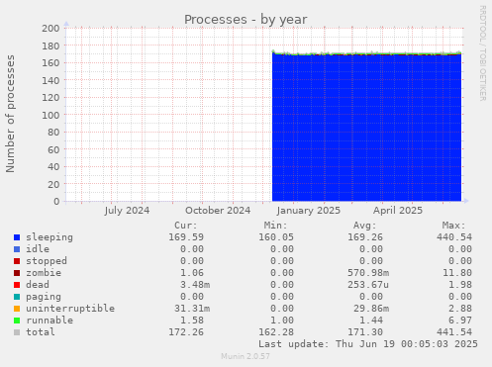Click the total legend color swatch
The width and height of the screenshot is (492, 367).
coord(17,332)
